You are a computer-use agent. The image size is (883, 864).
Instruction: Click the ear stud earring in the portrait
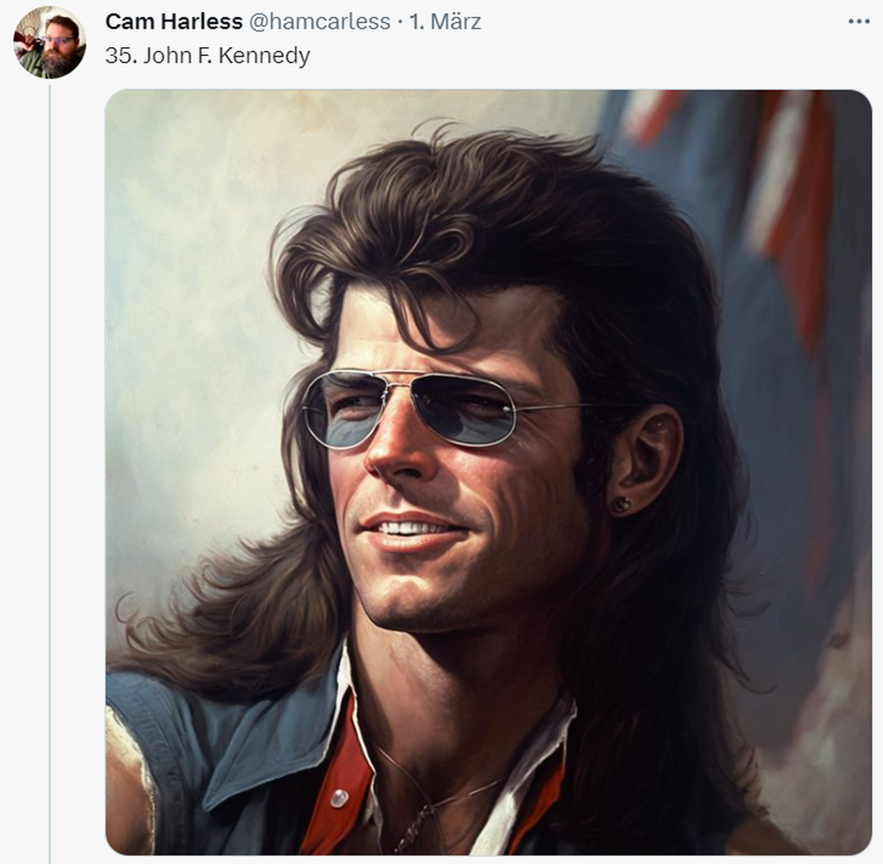(622, 504)
